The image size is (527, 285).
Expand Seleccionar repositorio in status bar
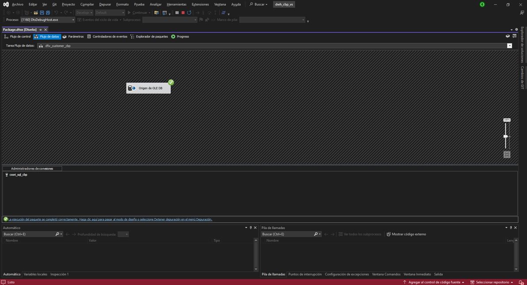[492, 282]
